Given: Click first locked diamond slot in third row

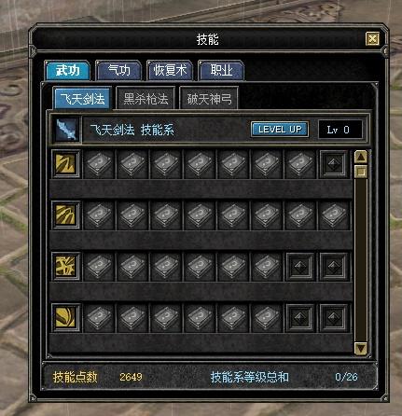Looking at the screenshot, I should (300, 267).
